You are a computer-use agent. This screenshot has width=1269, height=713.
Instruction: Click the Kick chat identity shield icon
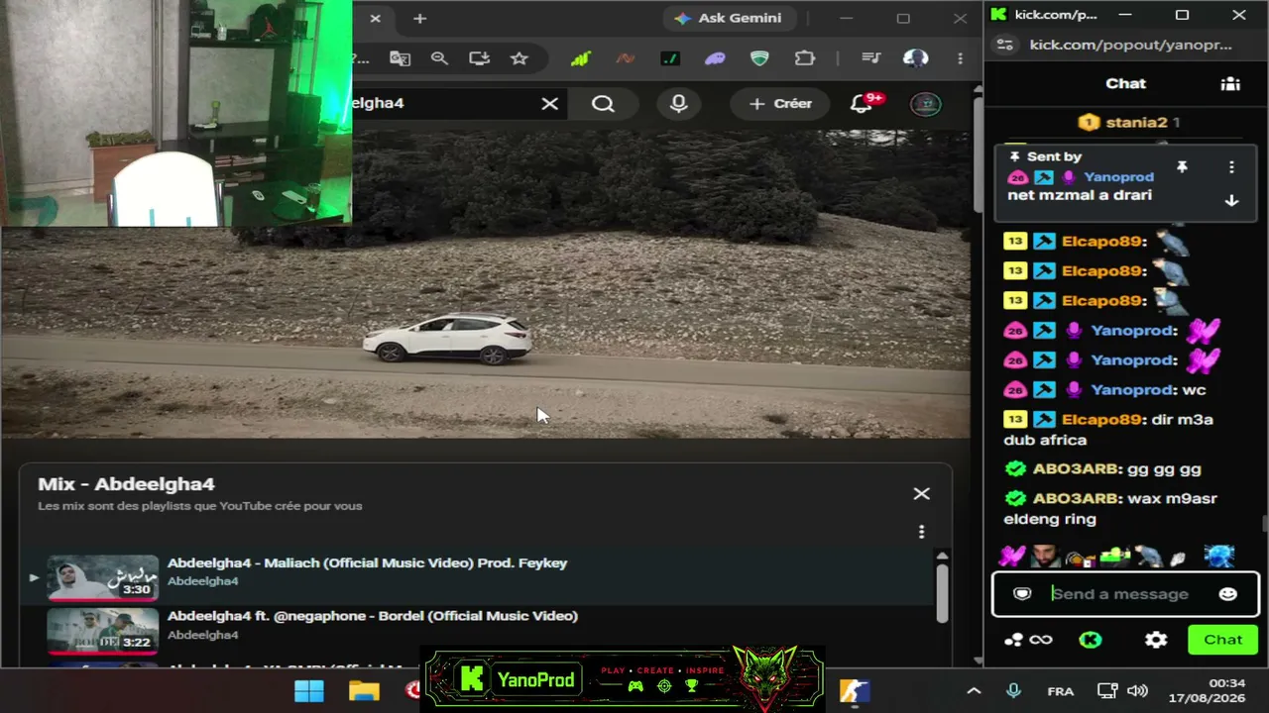[1022, 593]
